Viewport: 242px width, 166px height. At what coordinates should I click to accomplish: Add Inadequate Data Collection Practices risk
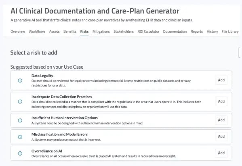point(221,101)
